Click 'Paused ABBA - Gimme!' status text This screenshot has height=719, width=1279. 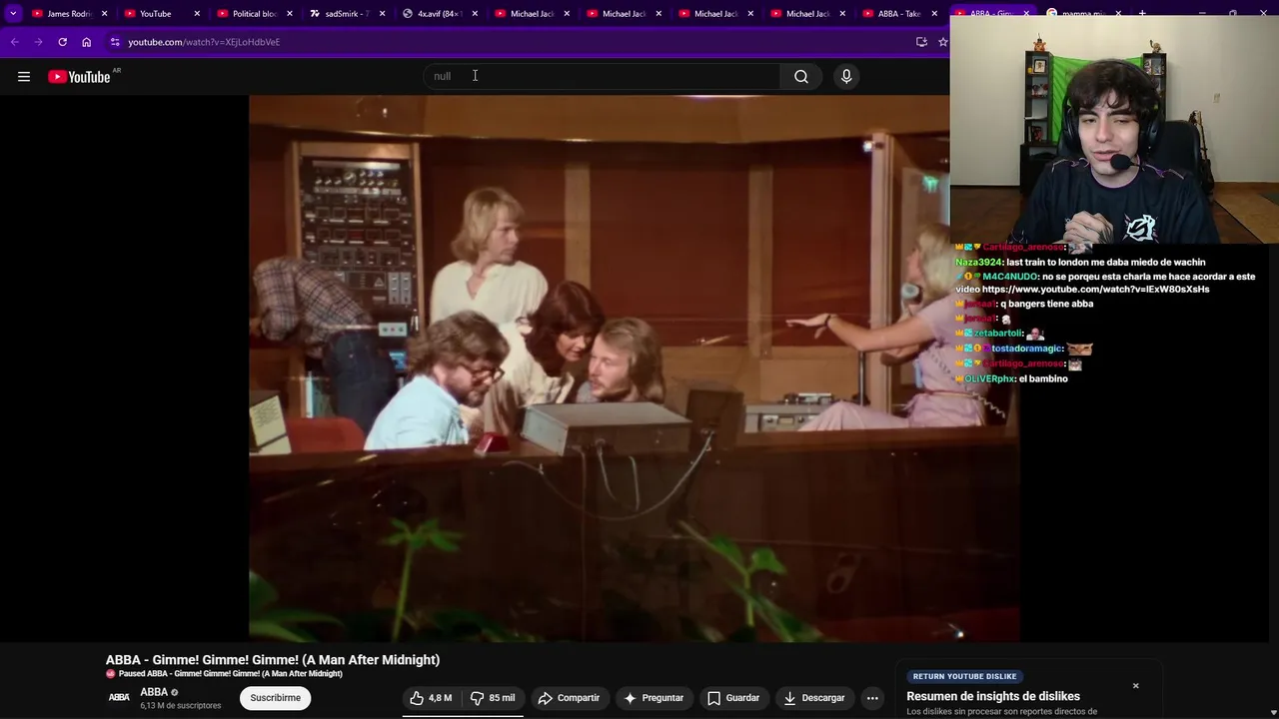tap(231, 674)
